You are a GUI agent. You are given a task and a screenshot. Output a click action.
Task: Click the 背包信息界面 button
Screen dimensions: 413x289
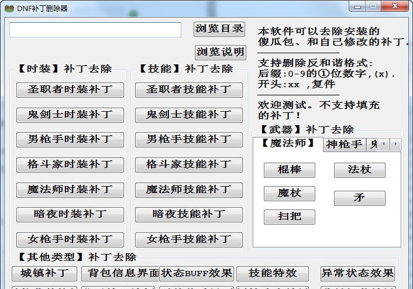pos(121,273)
